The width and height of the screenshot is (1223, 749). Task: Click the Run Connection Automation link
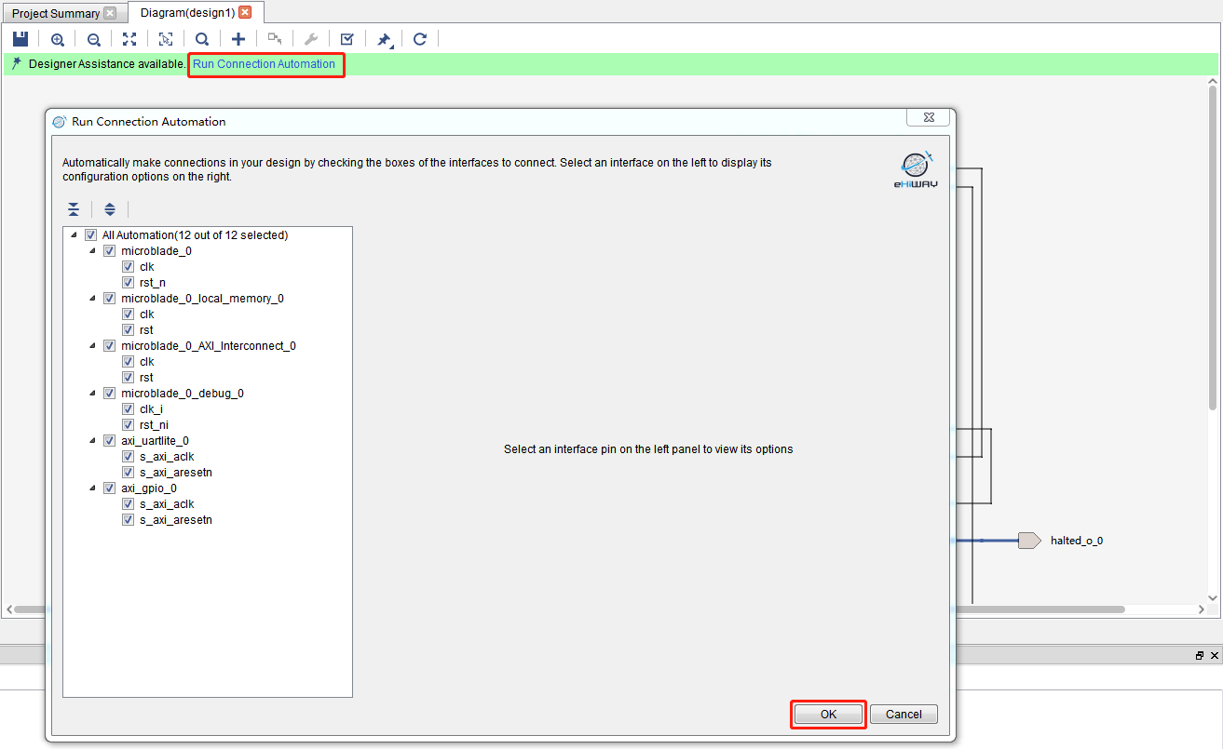(x=264, y=64)
